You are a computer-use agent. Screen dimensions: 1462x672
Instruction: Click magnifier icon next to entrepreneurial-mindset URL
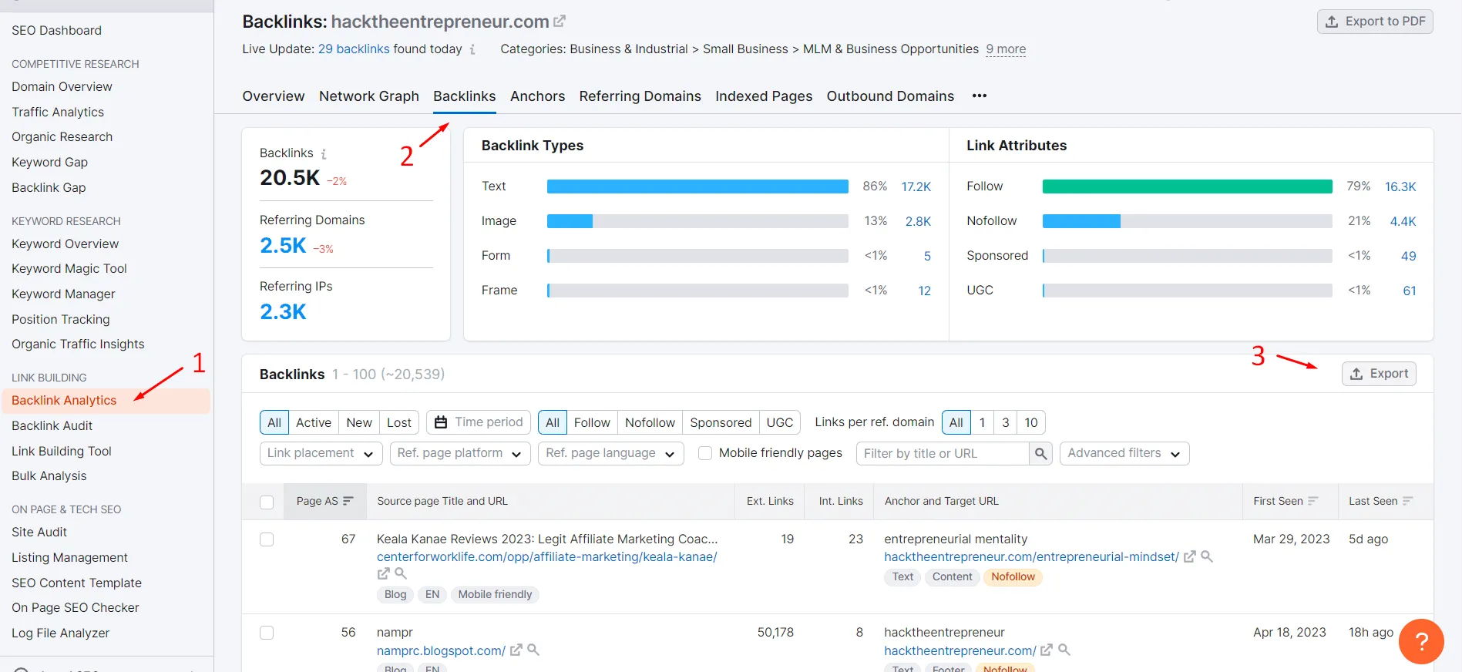coord(1207,556)
